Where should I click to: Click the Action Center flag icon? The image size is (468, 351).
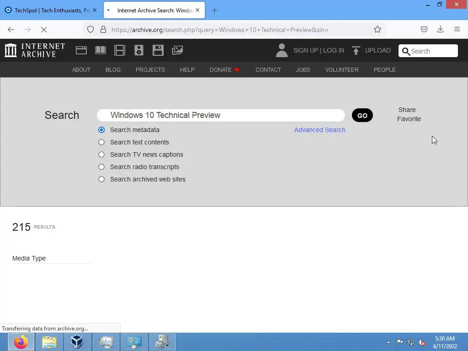(x=399, y=342)
